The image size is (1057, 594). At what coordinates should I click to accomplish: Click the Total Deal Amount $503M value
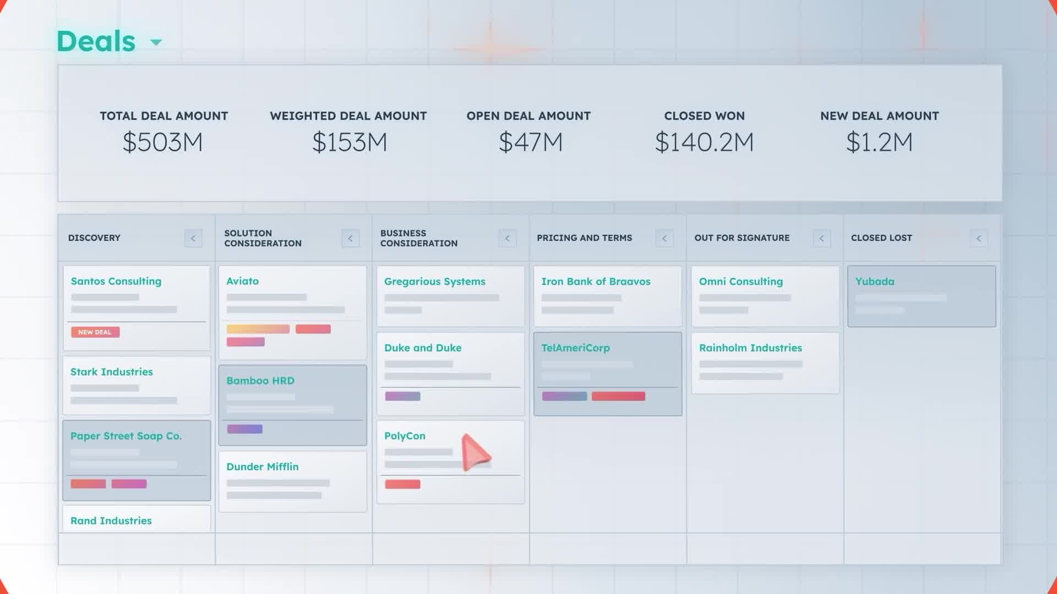(162, 142)
